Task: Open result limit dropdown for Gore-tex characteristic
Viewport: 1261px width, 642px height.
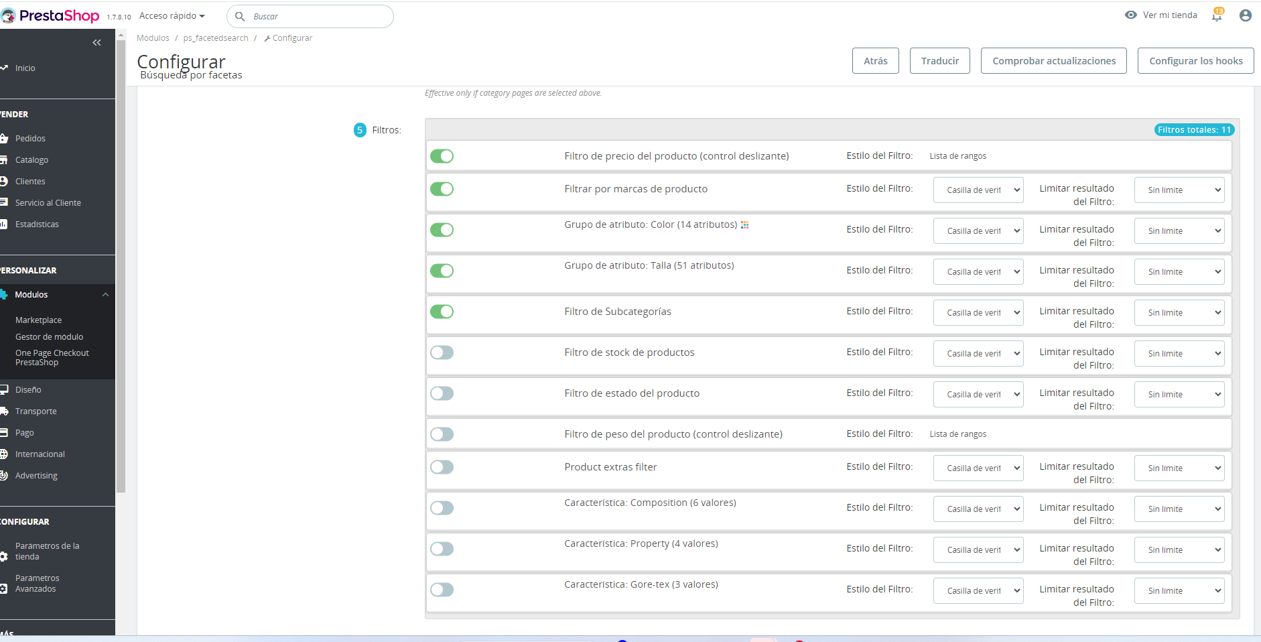Action: 1179,591
